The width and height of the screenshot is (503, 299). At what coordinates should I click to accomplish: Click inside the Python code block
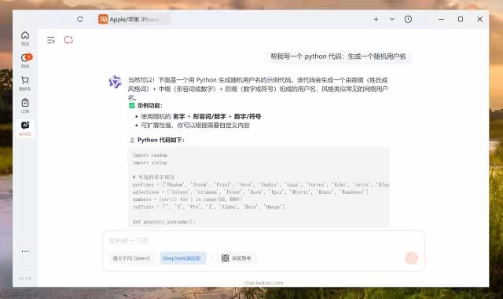tap(259, 187)
